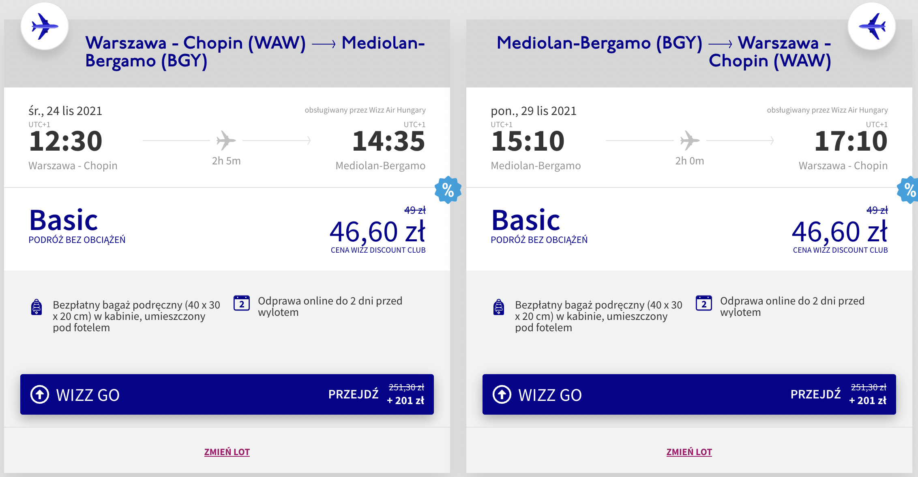The image size is (918, 477).
Task: Click the outbound flight plane icon
Action: [45, 26]
